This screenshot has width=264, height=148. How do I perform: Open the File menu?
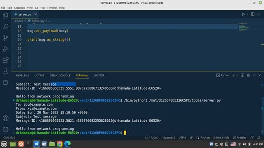pyautogui.click(x=3, y=8)
